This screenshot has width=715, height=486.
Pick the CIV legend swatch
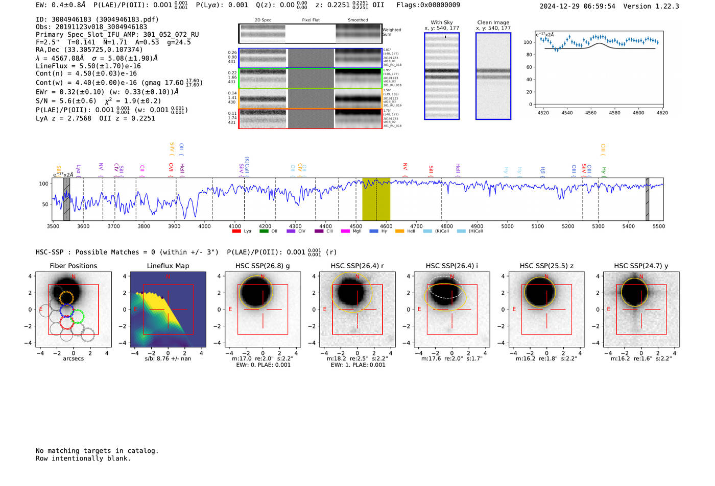pyautogui.click(x=291, y=231)
